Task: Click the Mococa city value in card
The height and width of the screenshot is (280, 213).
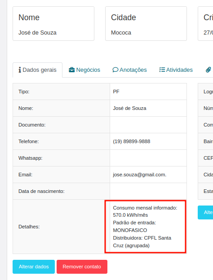Action: click(x=121, y=33)
